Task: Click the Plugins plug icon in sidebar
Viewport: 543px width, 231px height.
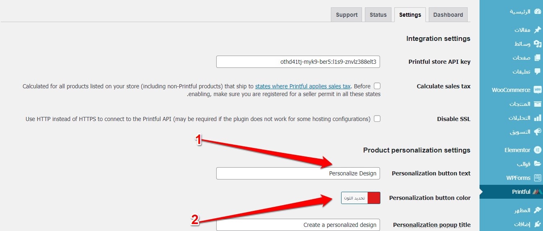Action: [538, 224]
